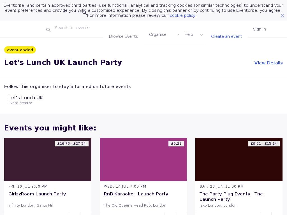This screenshot has height=215, width=287.
Task: Click the event ended yellow badge
Action: [x=20, y=50]
